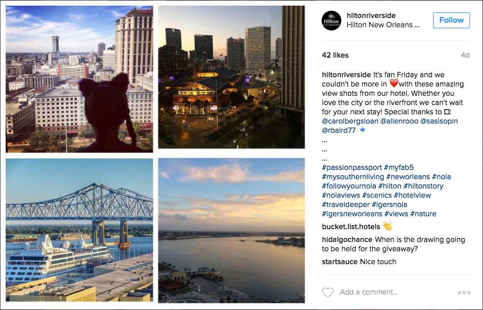Click the Hilton profile avatar icon
The image size is (483, 310).
331,20
